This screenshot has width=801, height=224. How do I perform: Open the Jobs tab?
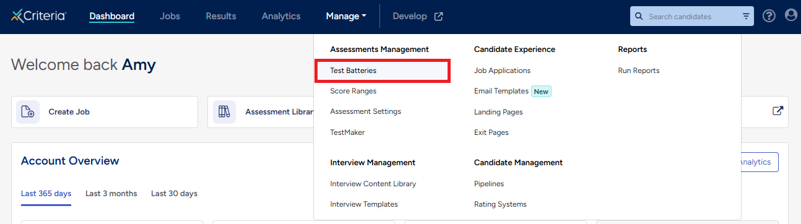(170, 17)
